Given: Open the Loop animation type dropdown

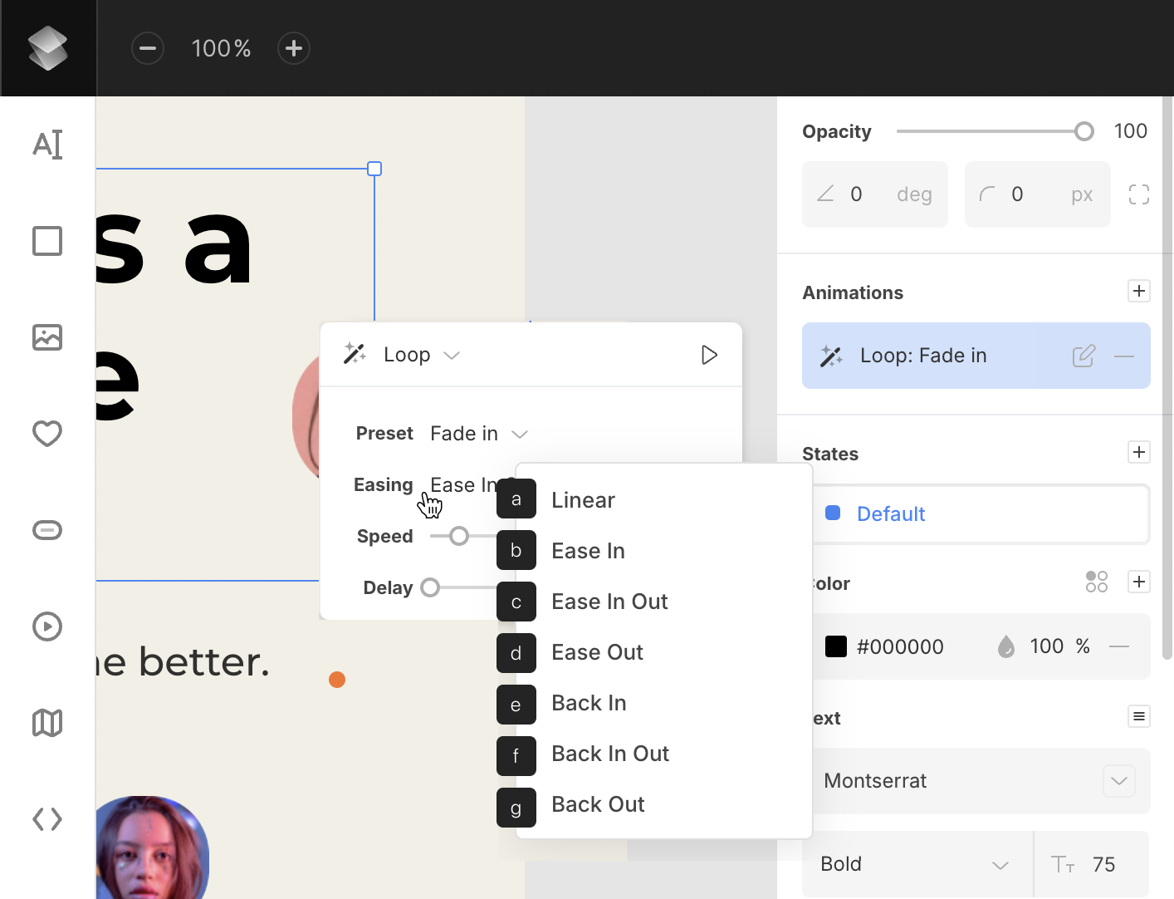Looking at the screenshot, I should pos(421,355).
